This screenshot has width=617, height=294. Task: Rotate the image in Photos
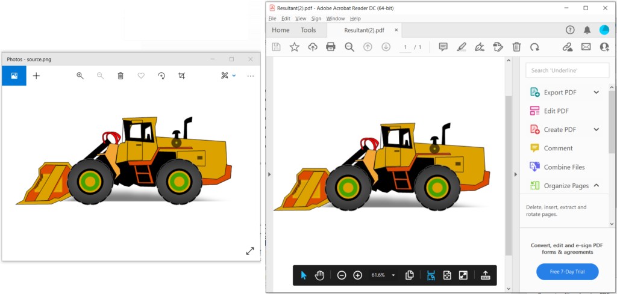(x=161, y=76)
